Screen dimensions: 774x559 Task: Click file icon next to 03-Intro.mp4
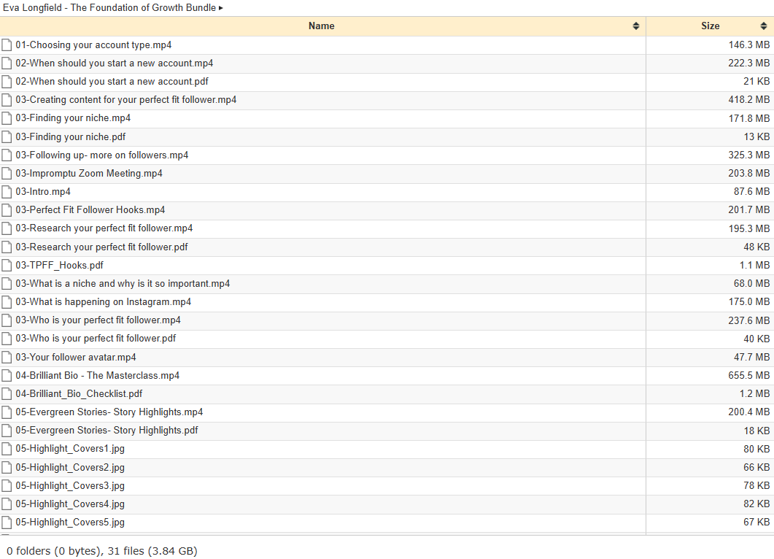click(x=7, y=192)
